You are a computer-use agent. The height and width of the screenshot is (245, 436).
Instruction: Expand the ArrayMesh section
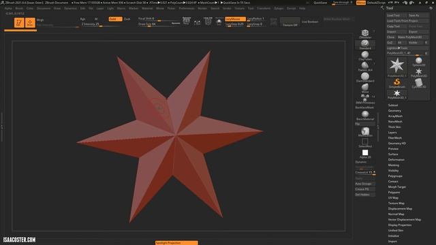(395, 116)
